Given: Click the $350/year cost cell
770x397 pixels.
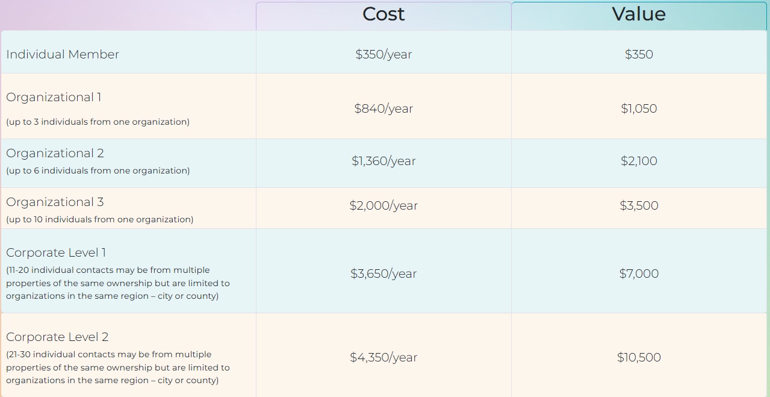Looking at the screenshot, I should [x=383, y=54].
